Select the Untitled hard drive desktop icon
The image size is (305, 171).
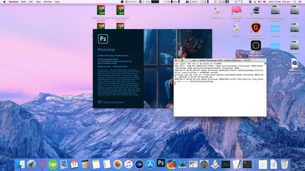pos(295,28)
